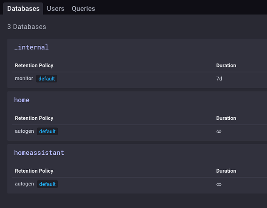Click the 3 Databases heading
The width and height of the screenshot is (267, 208).
tap(27, 27)
